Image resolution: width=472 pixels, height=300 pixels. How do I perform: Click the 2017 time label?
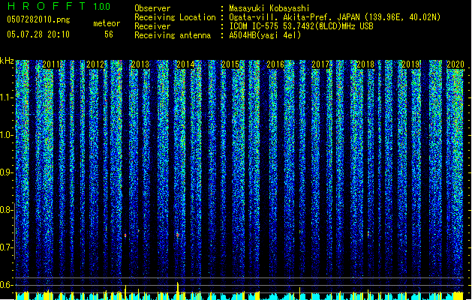320,64
